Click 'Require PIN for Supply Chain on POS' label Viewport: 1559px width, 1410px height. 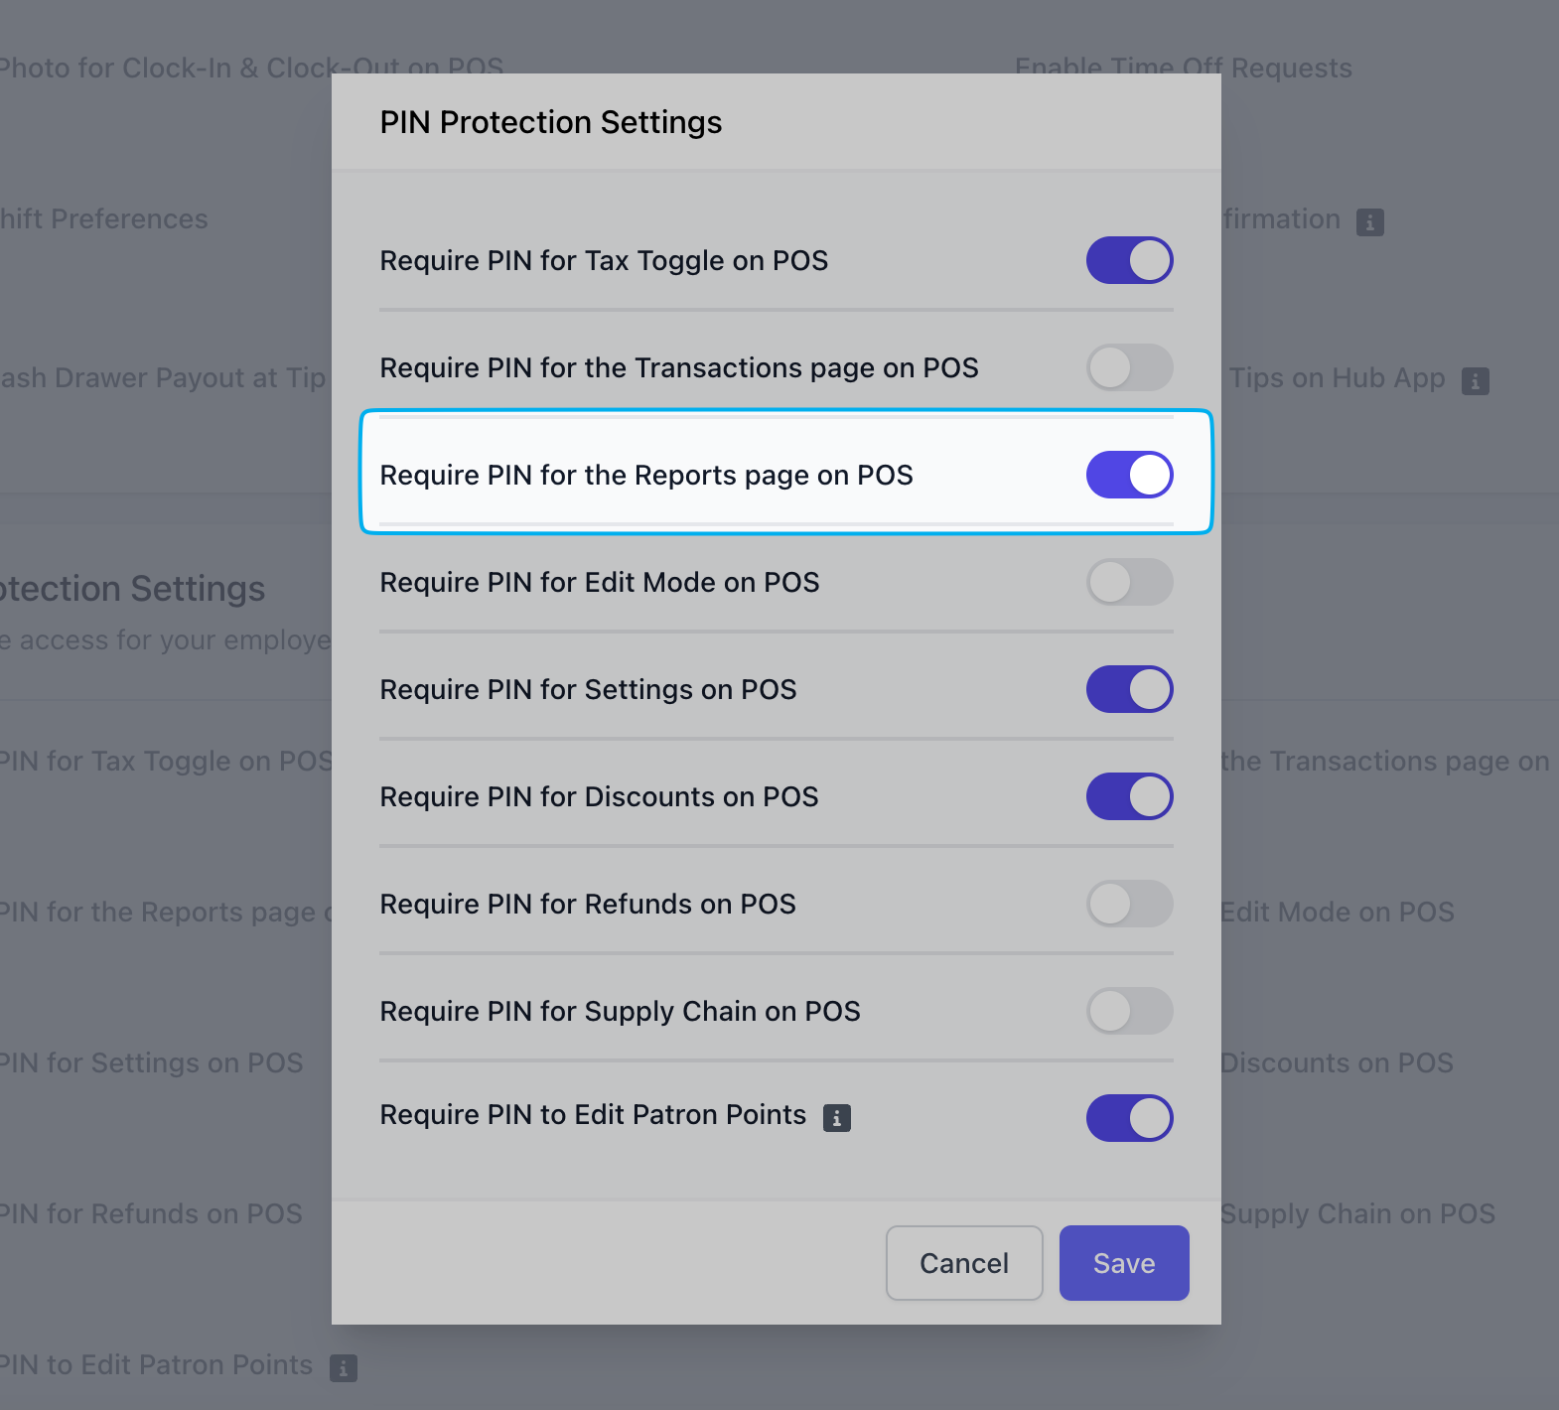tap(620, 1012)
